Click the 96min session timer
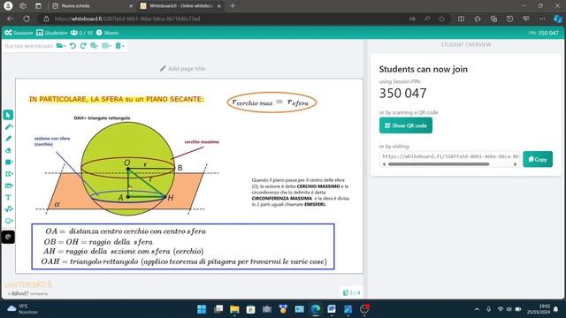The height and width of the screenshot is (318, 566). (x=107, y=33)
